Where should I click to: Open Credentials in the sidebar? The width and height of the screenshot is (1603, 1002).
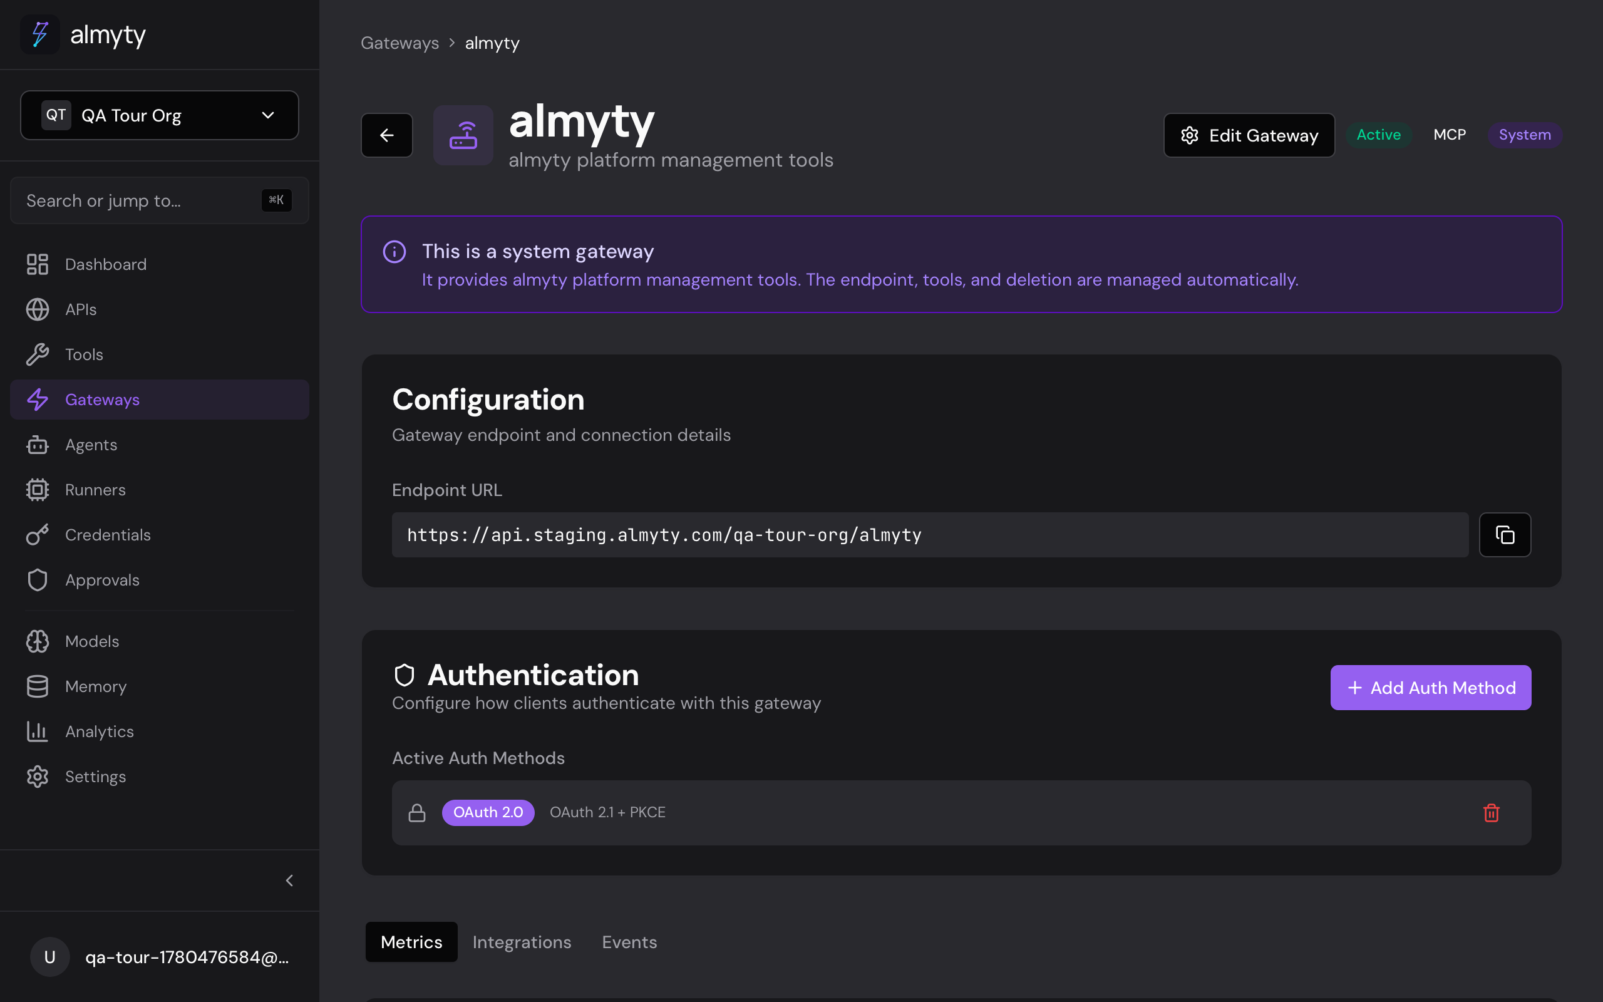160,535
